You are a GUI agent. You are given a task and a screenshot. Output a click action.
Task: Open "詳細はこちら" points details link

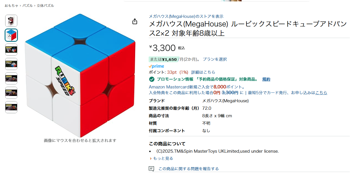(x=203, y=72)
